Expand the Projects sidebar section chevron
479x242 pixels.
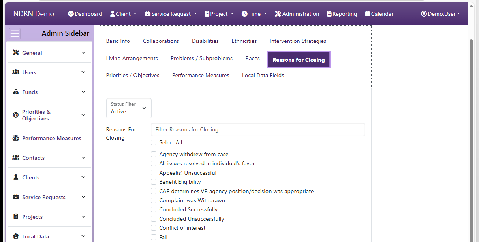[83, 216]
